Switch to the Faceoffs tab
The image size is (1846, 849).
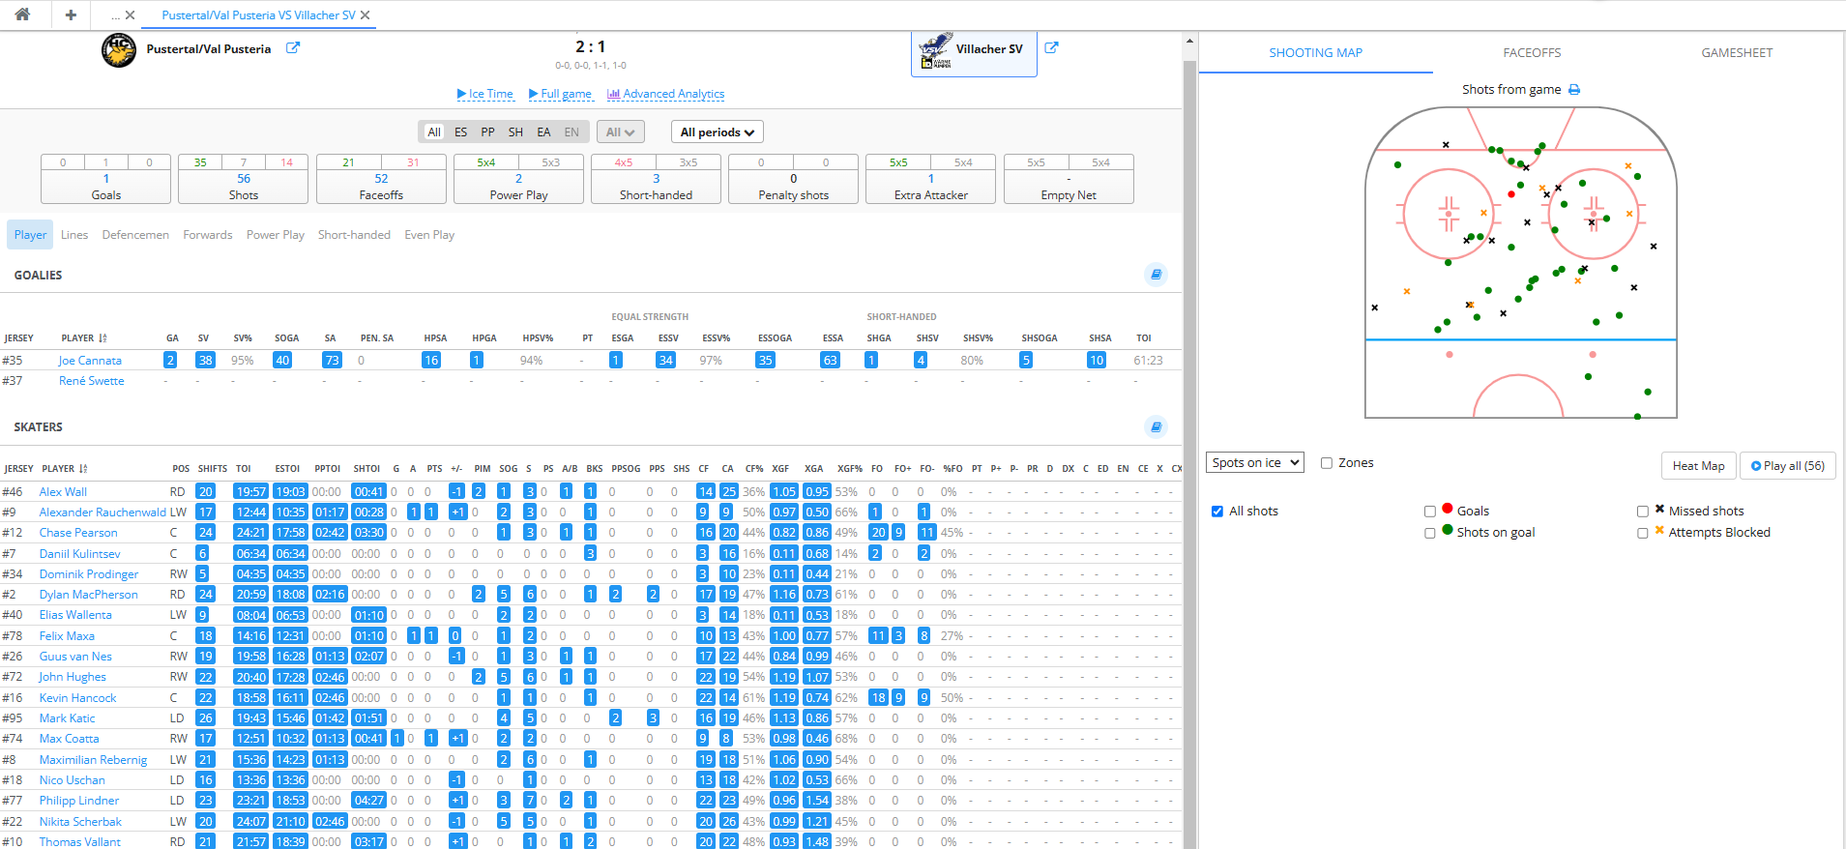point(1531,53)
